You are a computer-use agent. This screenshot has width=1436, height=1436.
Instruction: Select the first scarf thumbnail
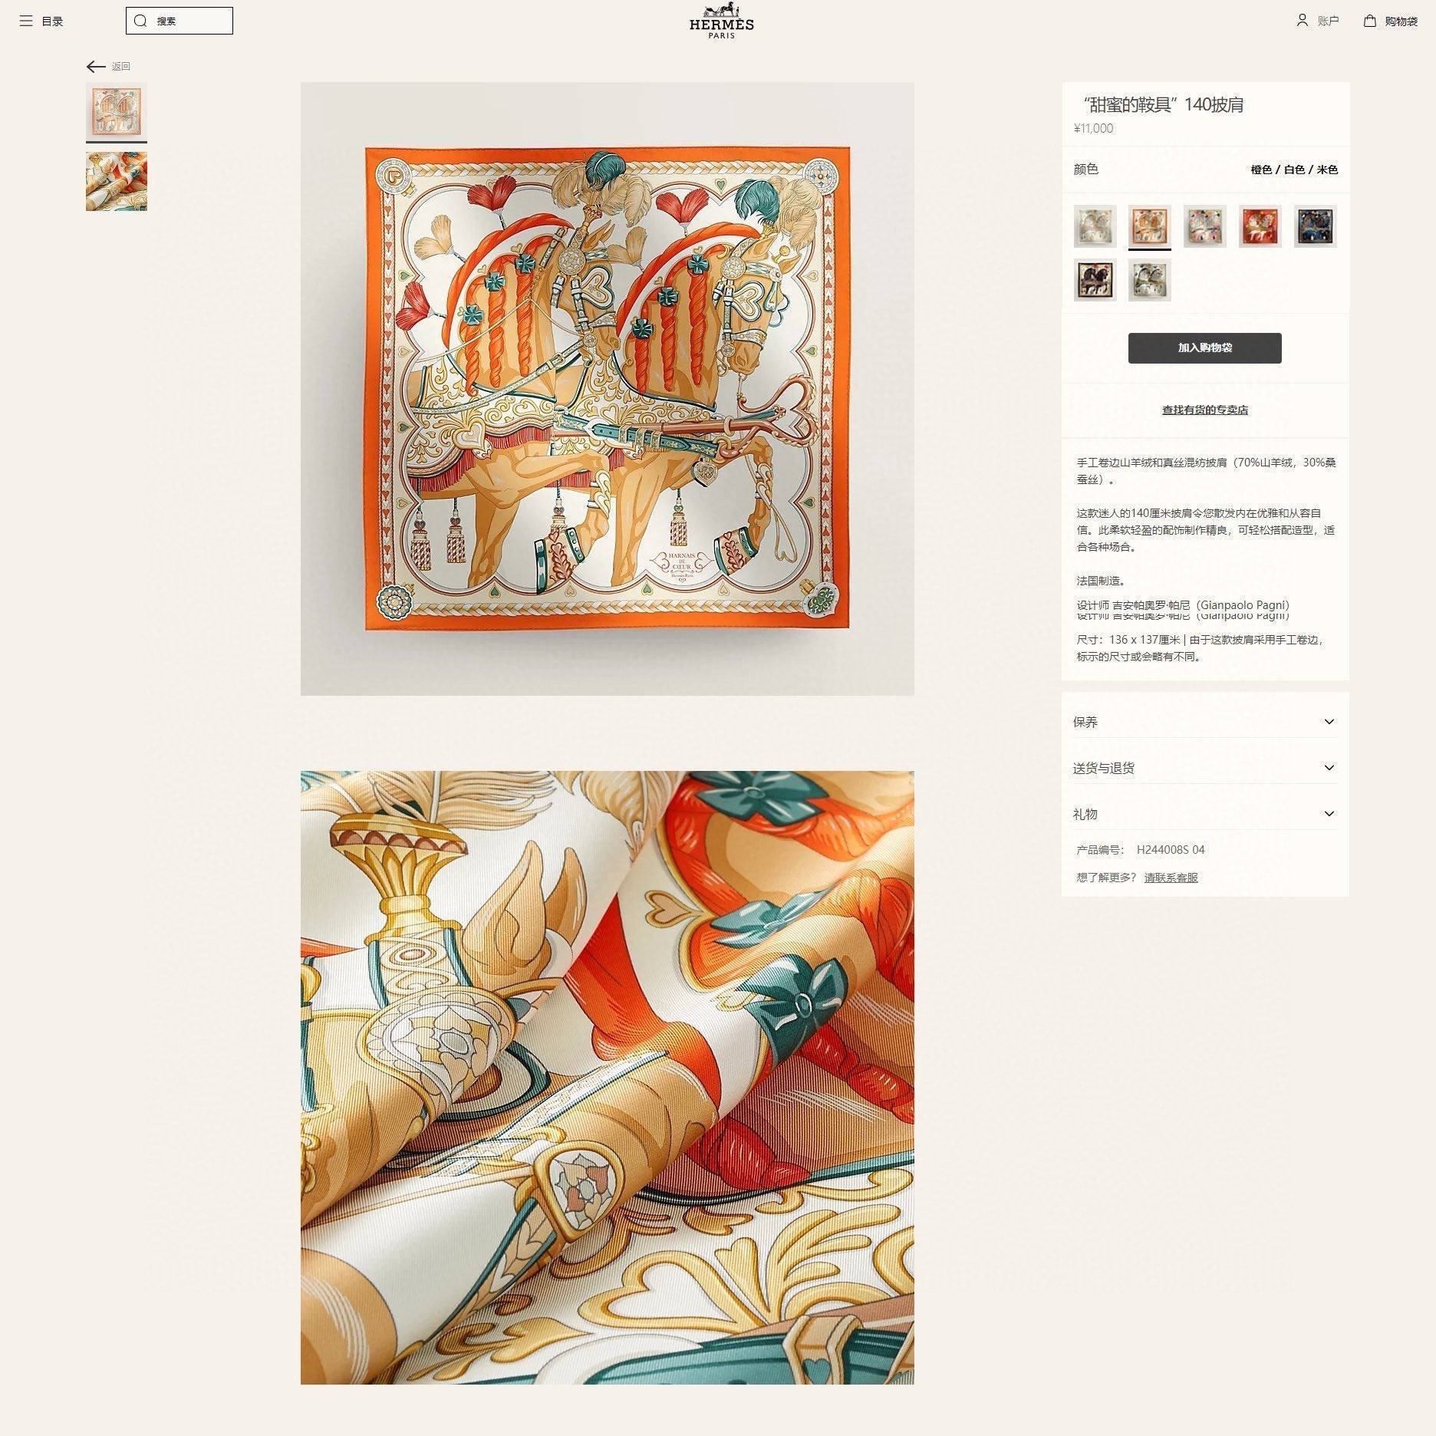pos(117,111)
